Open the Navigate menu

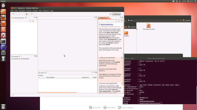(22, 11)
